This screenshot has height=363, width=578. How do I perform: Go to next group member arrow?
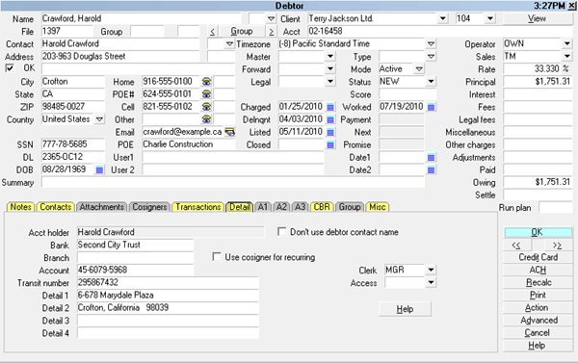coord(271,32)
